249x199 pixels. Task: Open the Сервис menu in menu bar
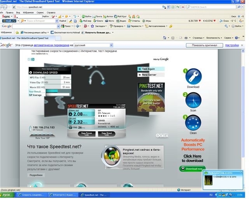[40, 12]
